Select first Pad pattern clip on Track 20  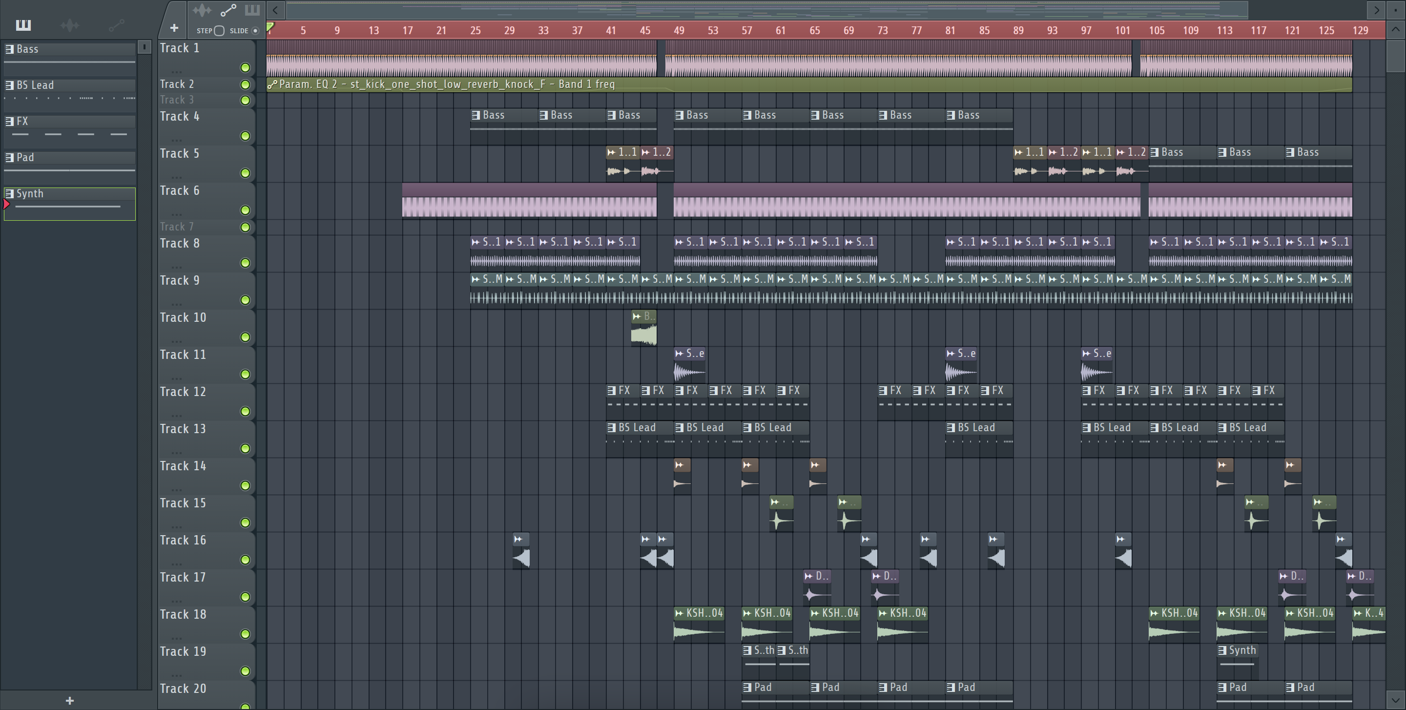point(775,695)
